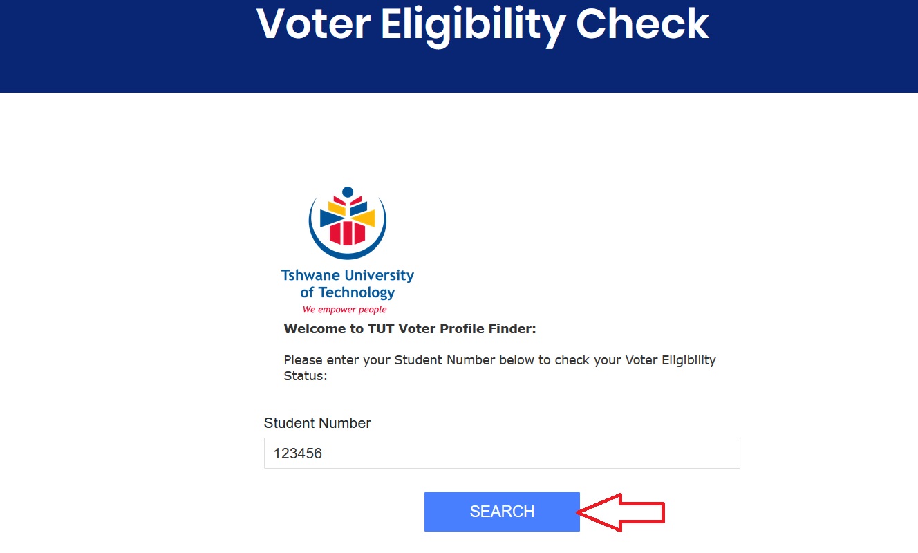Screen dimensions: 918x553
Task: Click the blue crescent under the emblem
Action: tap(347, 252)
